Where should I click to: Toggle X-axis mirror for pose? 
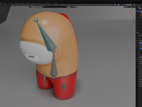127,7
